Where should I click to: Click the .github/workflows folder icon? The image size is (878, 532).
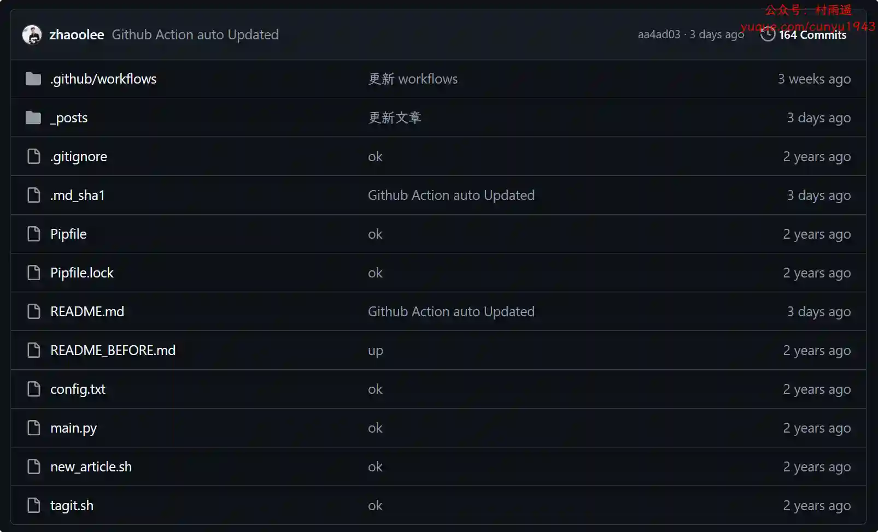coord(33,79)
